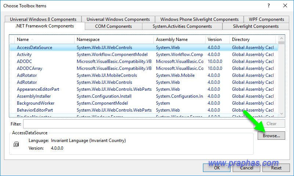The image size is (294, 176).
Task: Select AdRotator in the System.Web.UI.WebControls row
Action: pos(144,82)
